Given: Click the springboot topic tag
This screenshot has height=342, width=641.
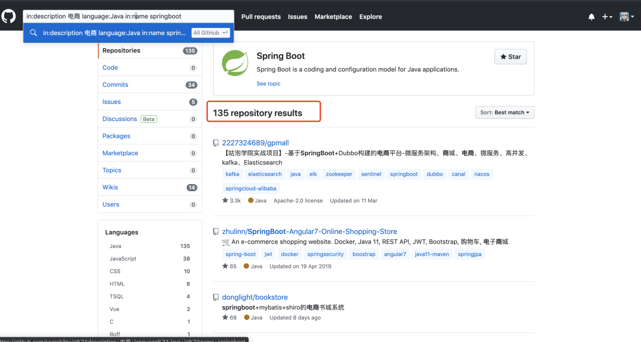Looking at the screenshot, I should tap(404, 175).
